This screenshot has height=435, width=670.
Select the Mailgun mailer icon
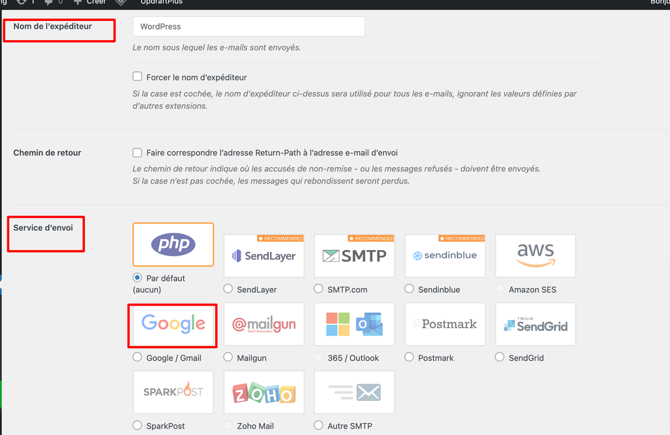click(x=264, y=324)
